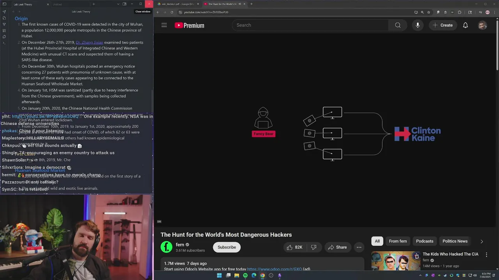
Task: Click the YouTube search magnifier button
Action: click(x=398, y=25)
